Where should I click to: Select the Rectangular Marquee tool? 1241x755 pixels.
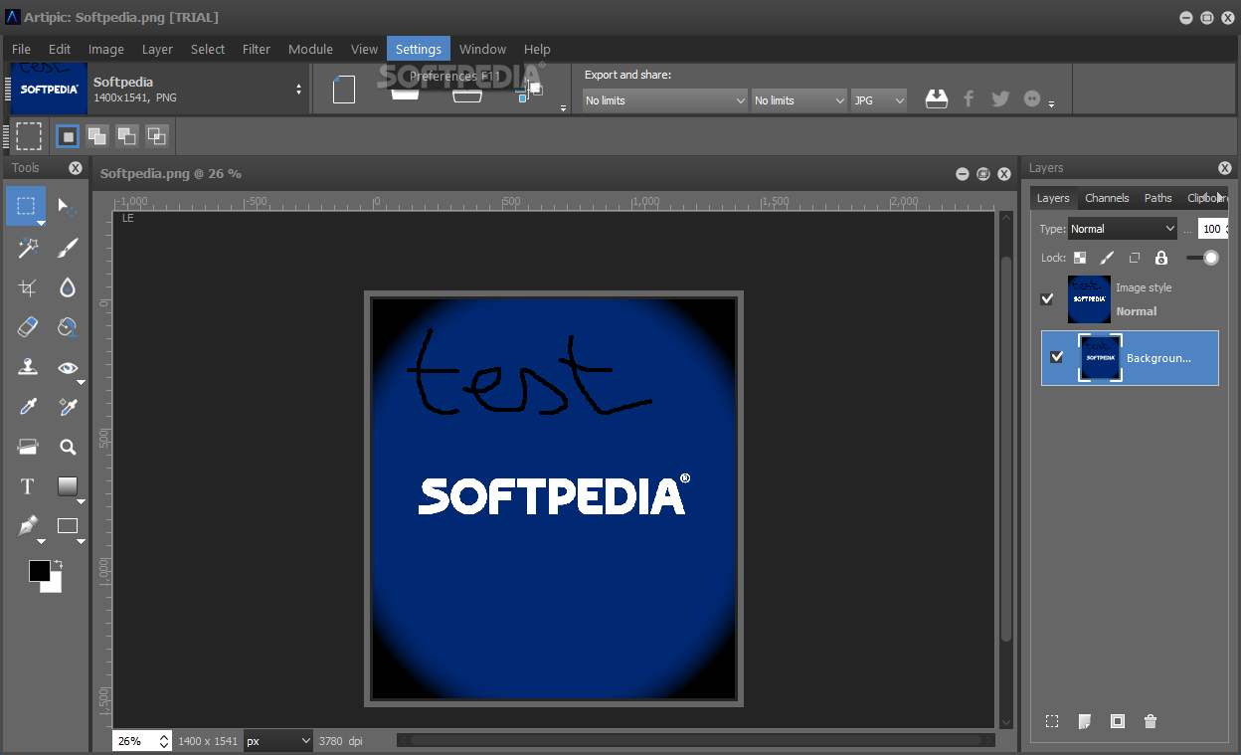26,207
